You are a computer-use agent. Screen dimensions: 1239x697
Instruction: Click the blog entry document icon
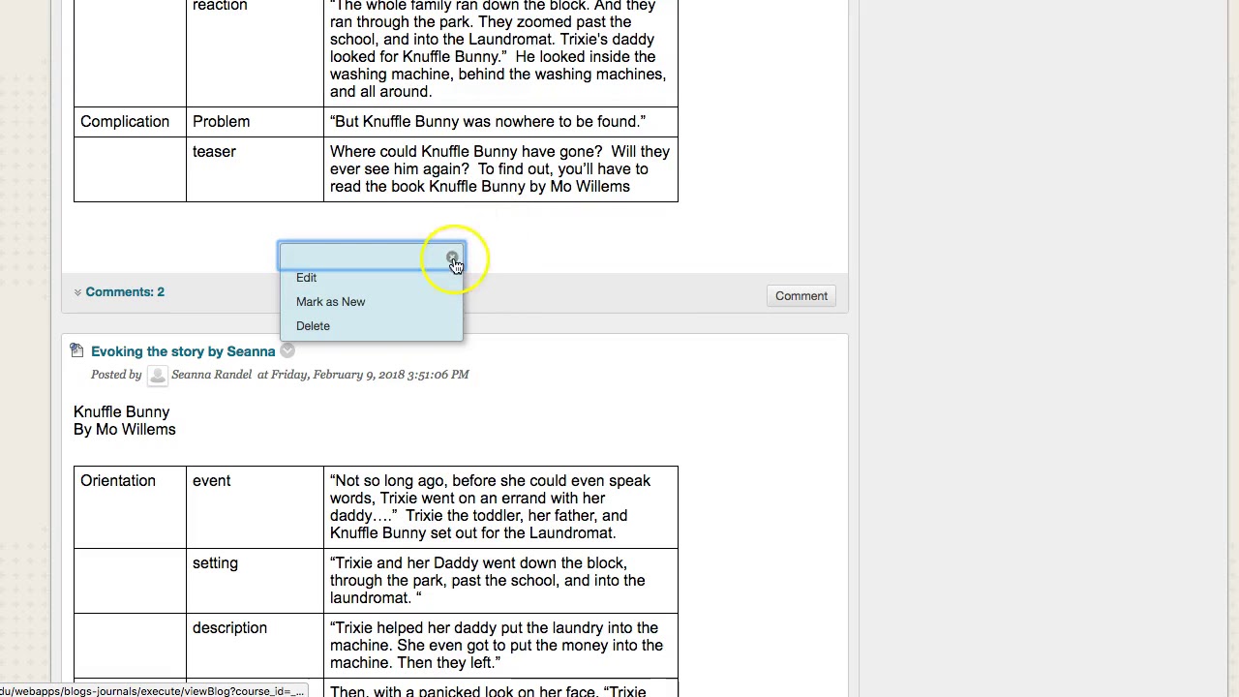point(77,350)
